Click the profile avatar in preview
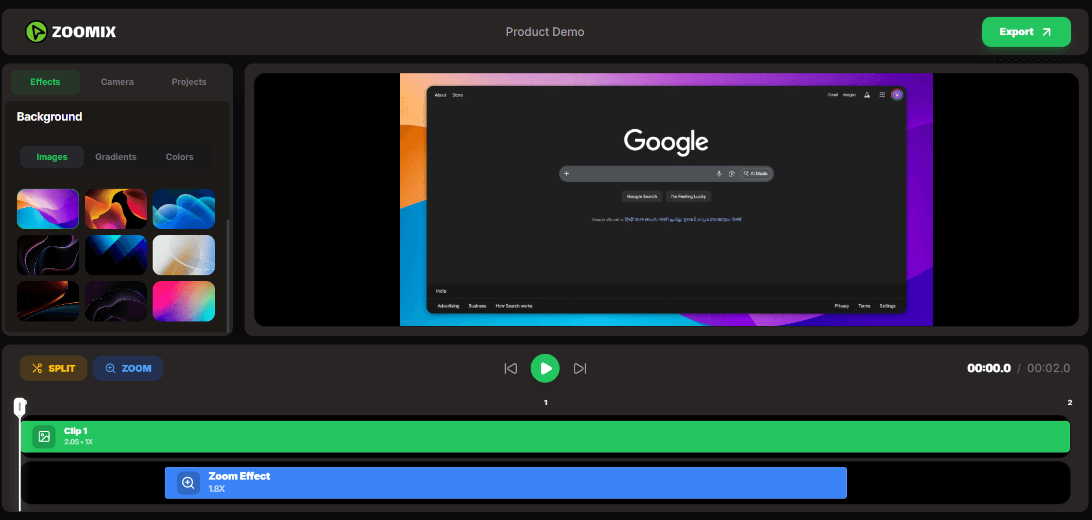This screenshot has height=520, width=1092. 897,95
